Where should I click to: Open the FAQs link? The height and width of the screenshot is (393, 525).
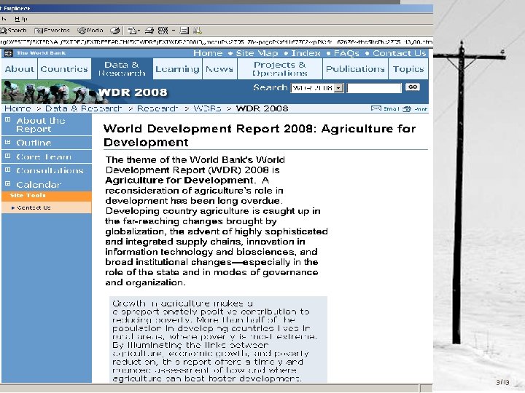click(x=346, y=53)
